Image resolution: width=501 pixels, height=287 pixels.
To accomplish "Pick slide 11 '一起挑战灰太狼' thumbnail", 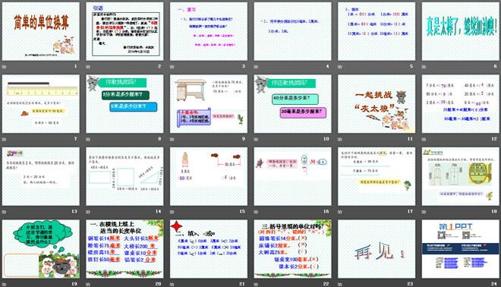I will coord(377,104).
